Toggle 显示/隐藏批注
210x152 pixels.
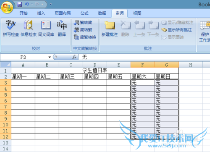177,23
